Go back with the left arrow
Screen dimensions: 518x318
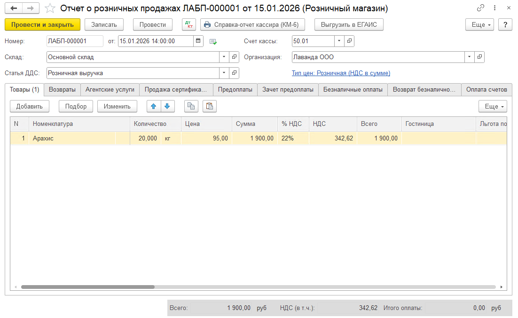click(14, 8)
